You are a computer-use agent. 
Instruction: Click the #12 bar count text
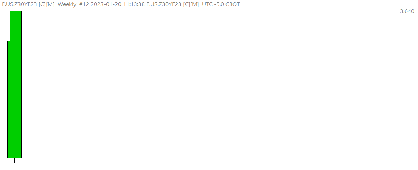pos(84,4)
